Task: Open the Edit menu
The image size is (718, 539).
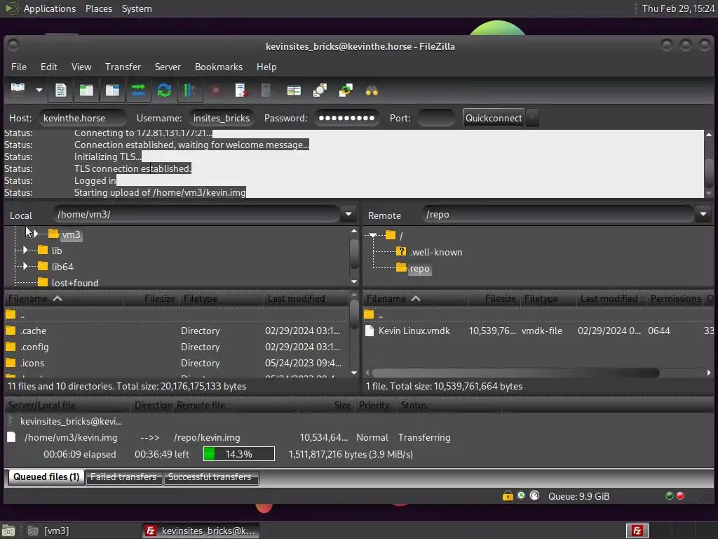Action: 48,67
